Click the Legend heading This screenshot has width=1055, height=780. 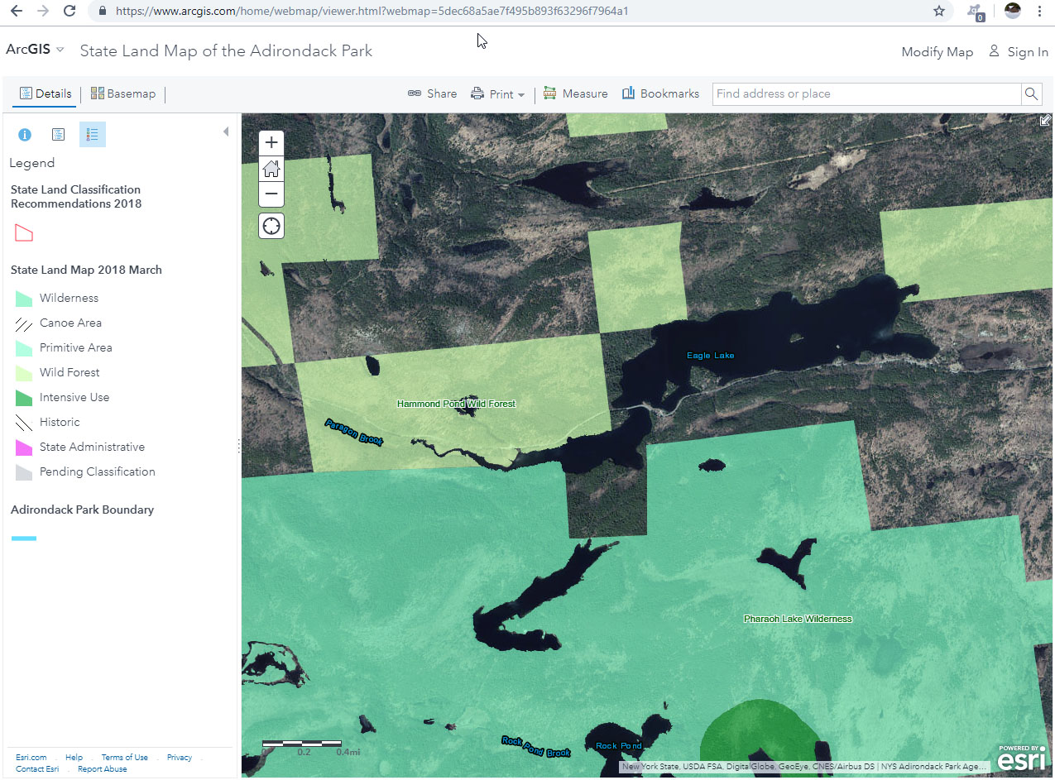[x=32, y=163]
